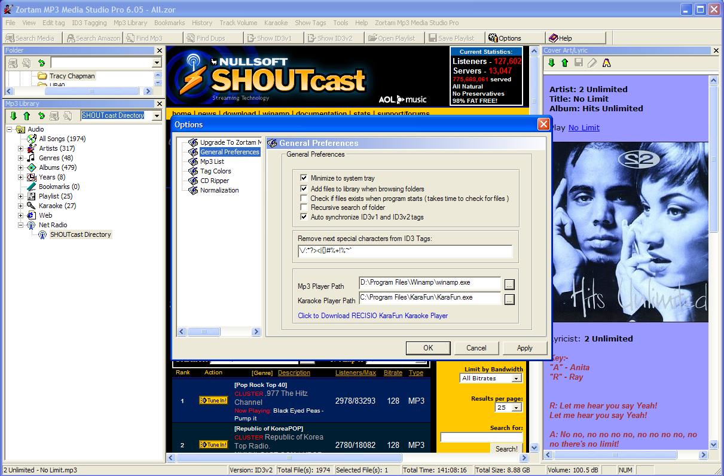724x476 pixels.
Task: Open Help from the toolbar book icon
Action: pyautogui.click(x=553, y=38)
